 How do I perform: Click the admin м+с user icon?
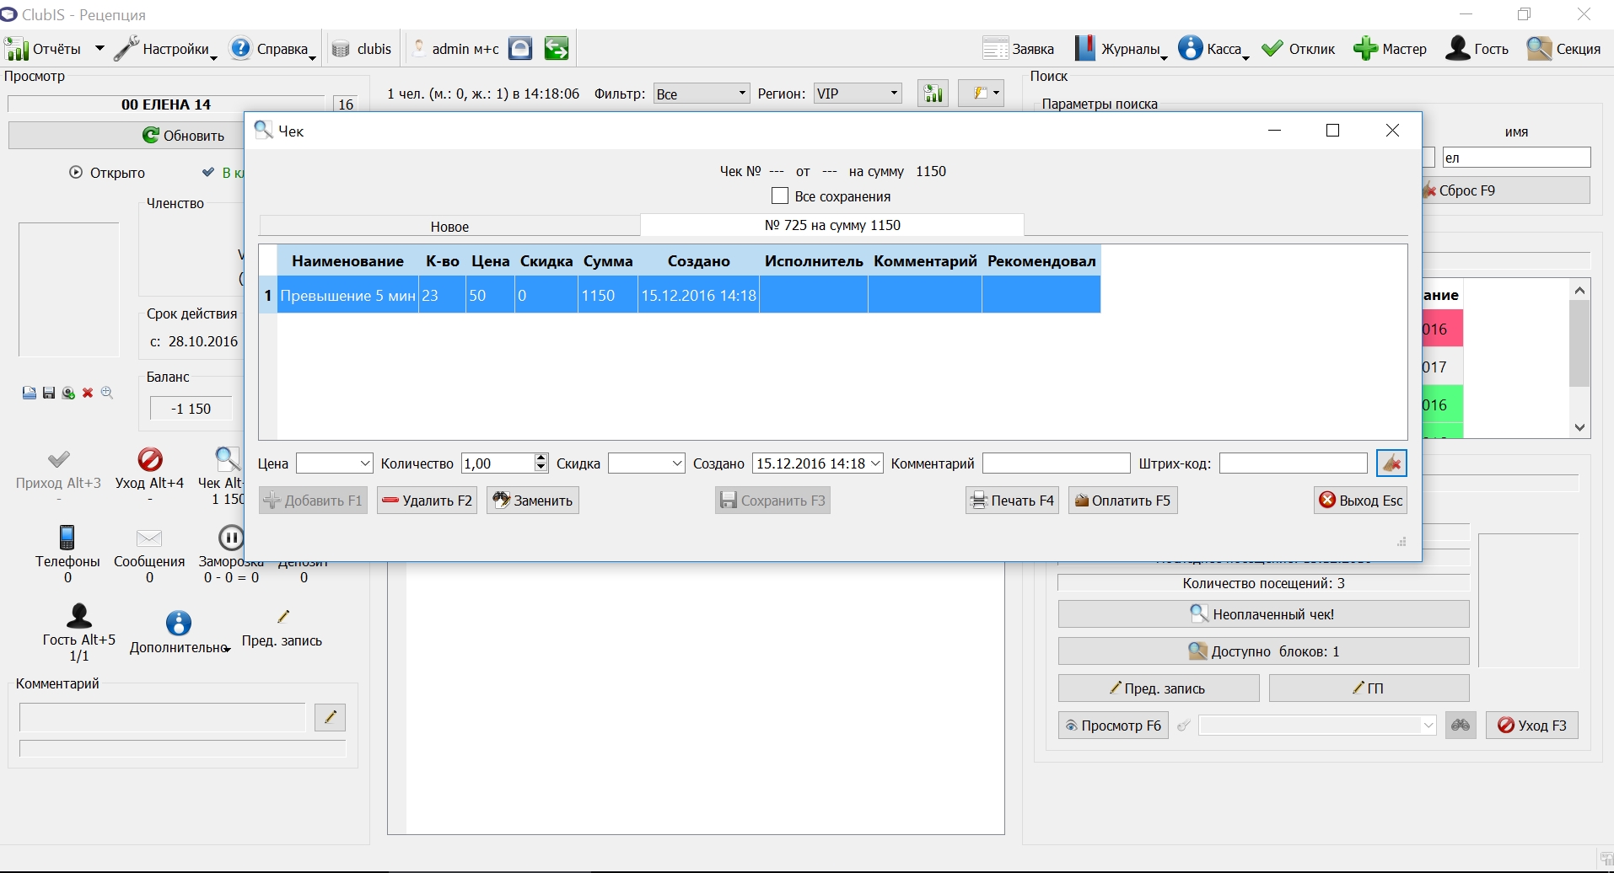(418, 49)
